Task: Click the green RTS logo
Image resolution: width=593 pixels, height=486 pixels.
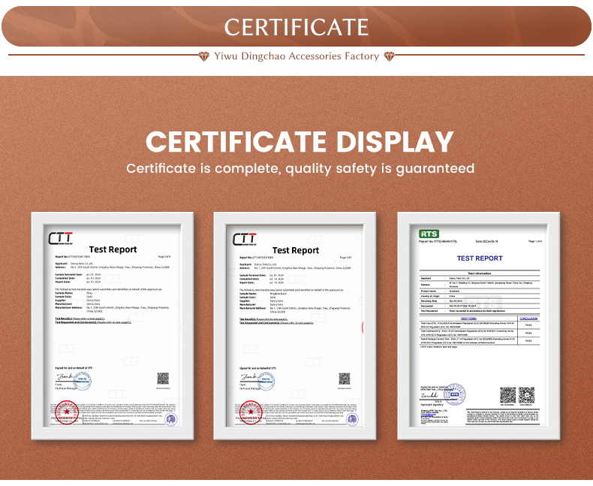Action: tap(429, 234)
